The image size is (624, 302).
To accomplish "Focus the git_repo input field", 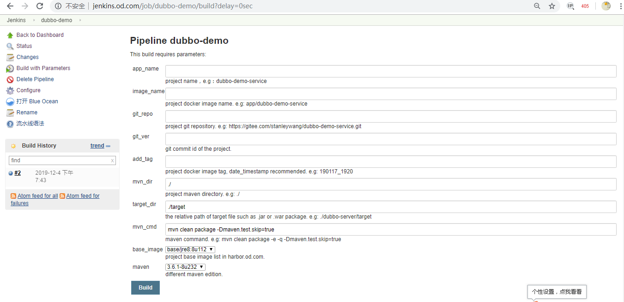I will point(391,116).
